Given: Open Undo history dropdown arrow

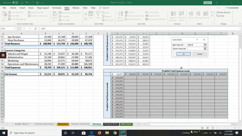Looking at the screenshot, I should click(29, 3).
